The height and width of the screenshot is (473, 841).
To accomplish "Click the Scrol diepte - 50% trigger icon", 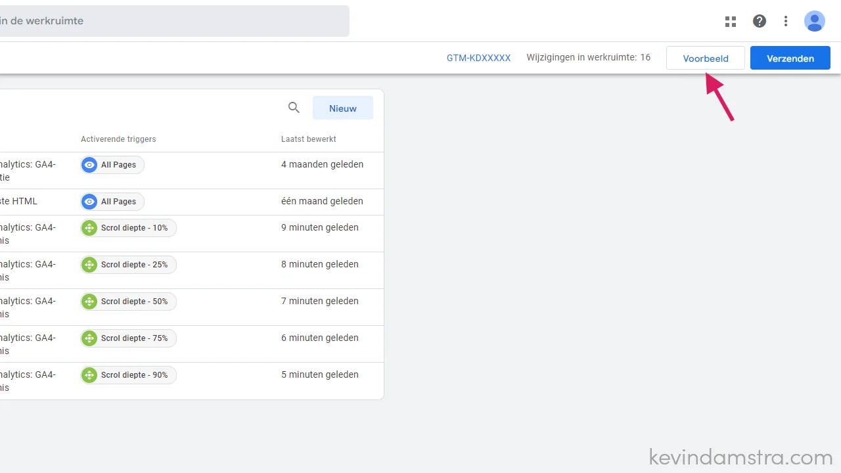I will (x=89, y=302).
